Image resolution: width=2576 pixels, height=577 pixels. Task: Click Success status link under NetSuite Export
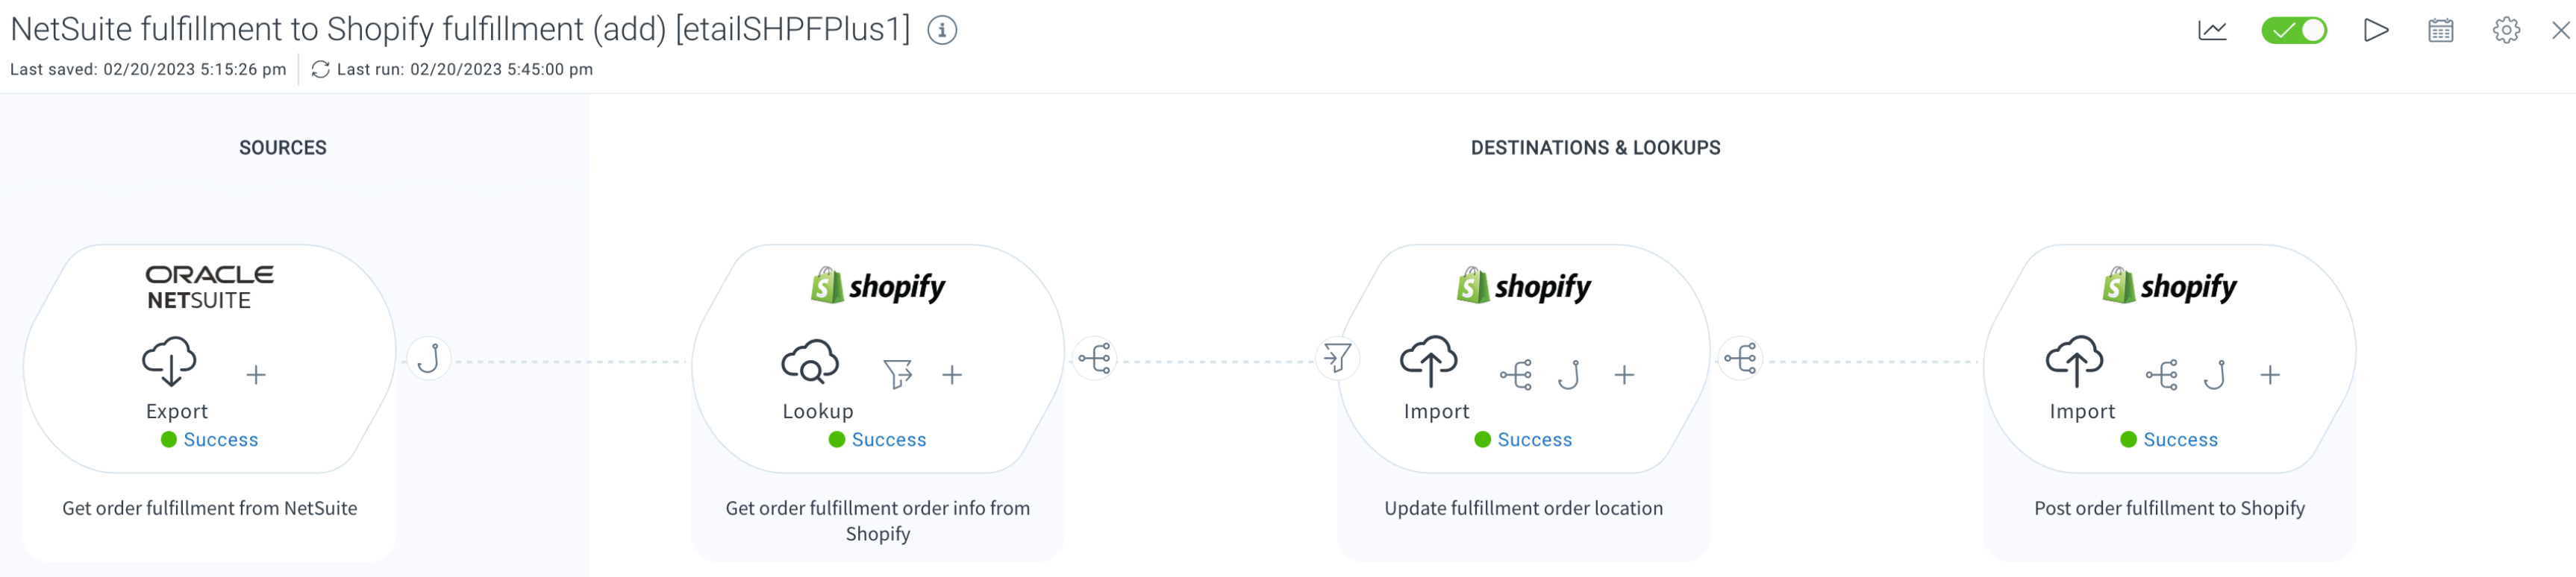[x=220, y=441]
